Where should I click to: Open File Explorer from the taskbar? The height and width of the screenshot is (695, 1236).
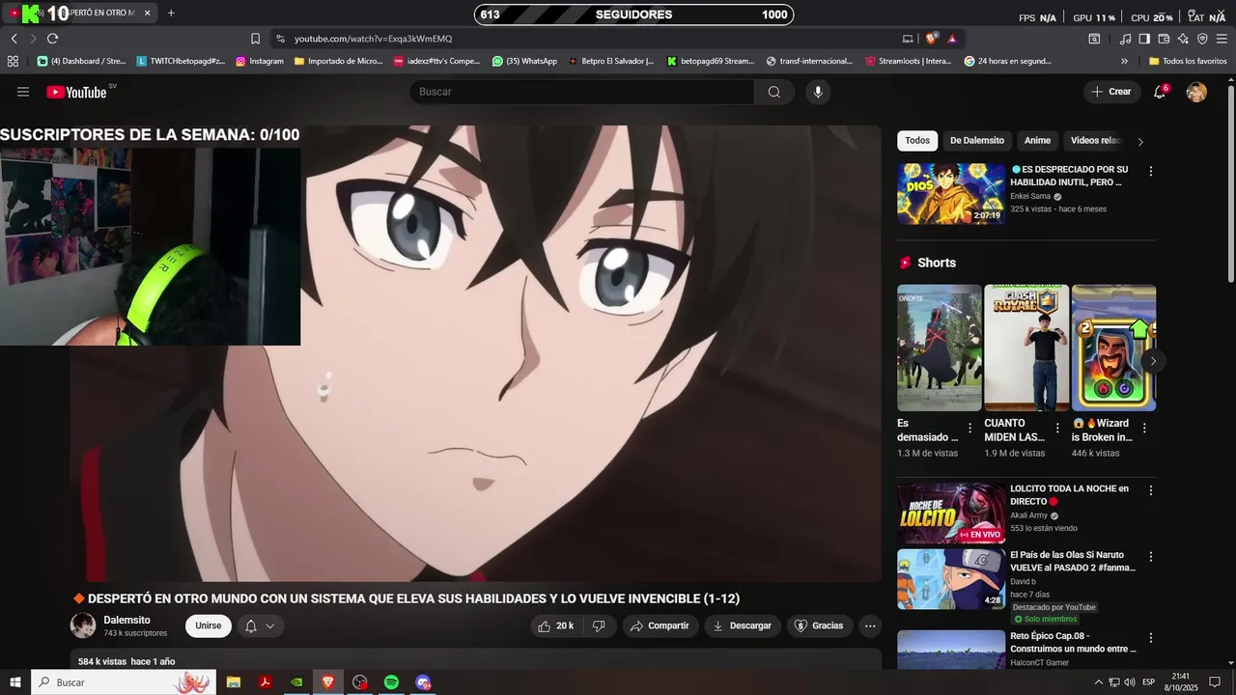233,682
